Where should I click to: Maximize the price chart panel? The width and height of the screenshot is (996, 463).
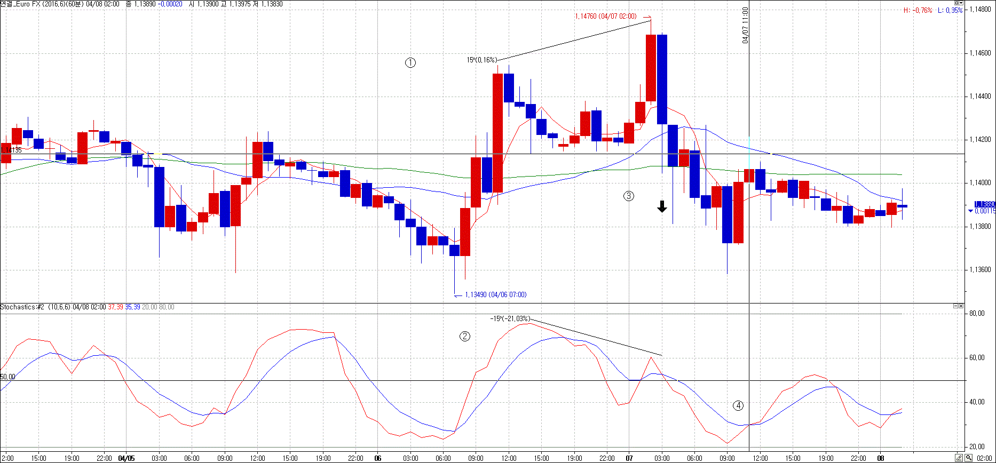[956, 3]
